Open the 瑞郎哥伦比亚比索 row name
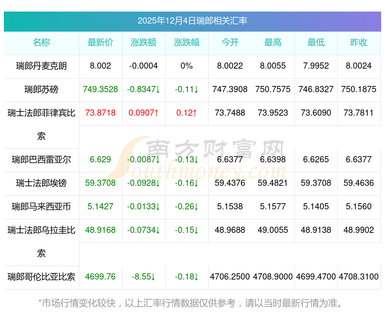The image size is (385, 315). click(x=41, y=277)
